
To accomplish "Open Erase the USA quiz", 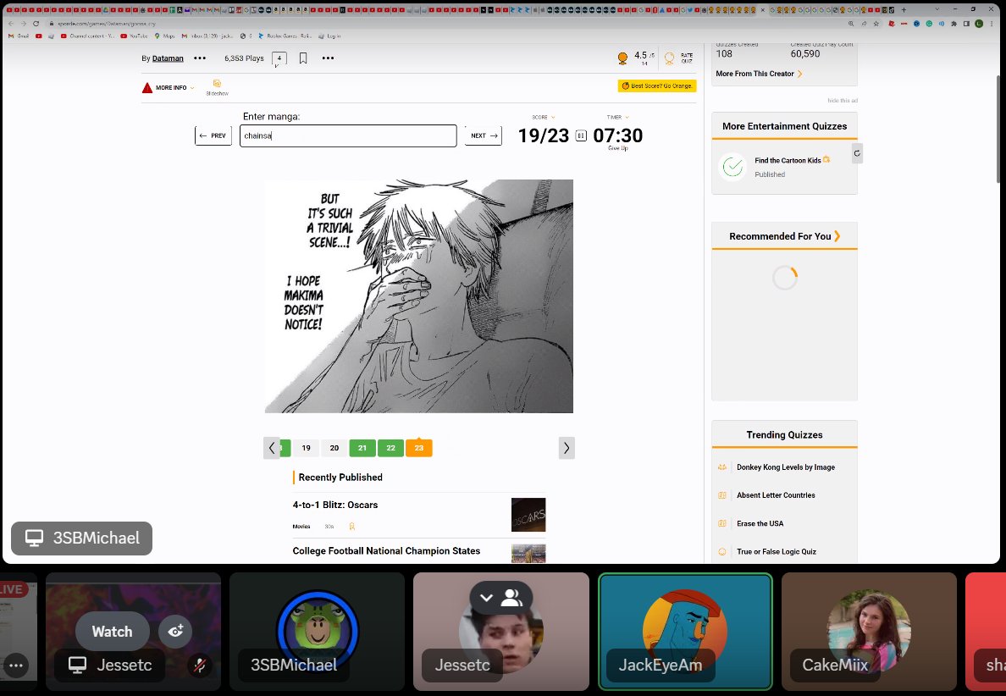I will (760, 523).
